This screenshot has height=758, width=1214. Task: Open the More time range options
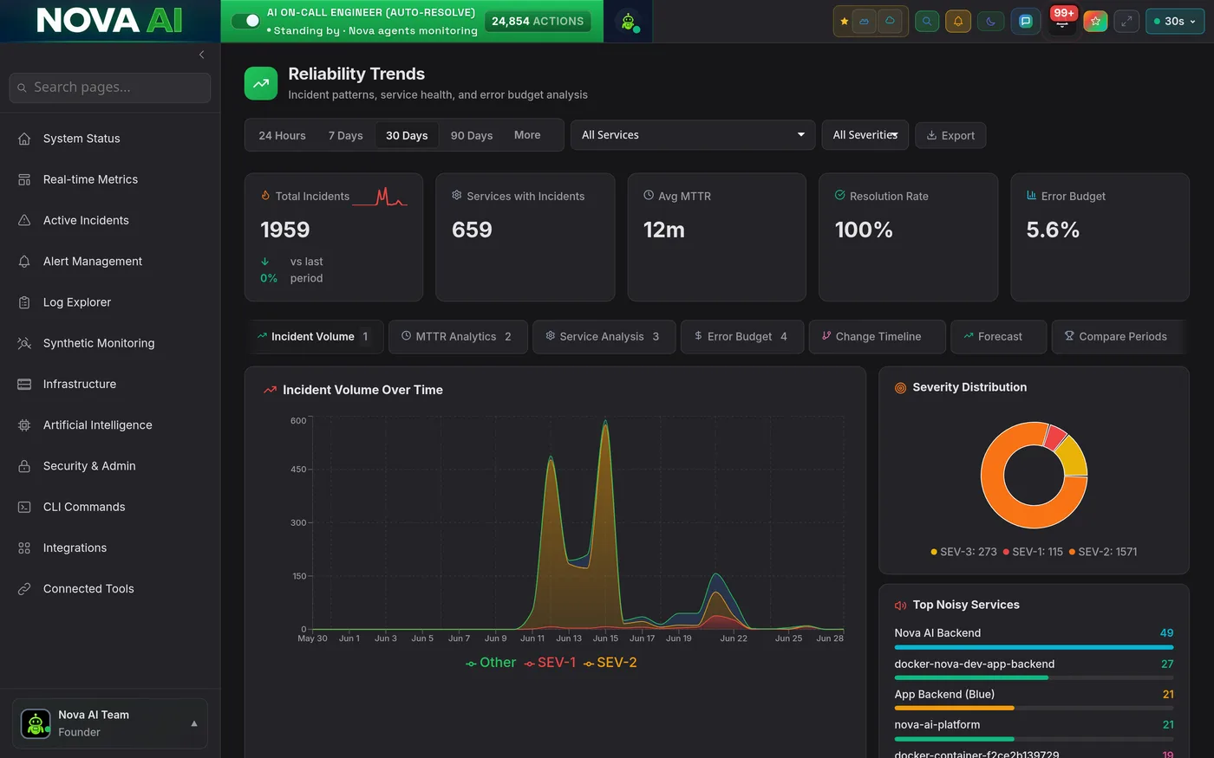click(x=527, y=135)
